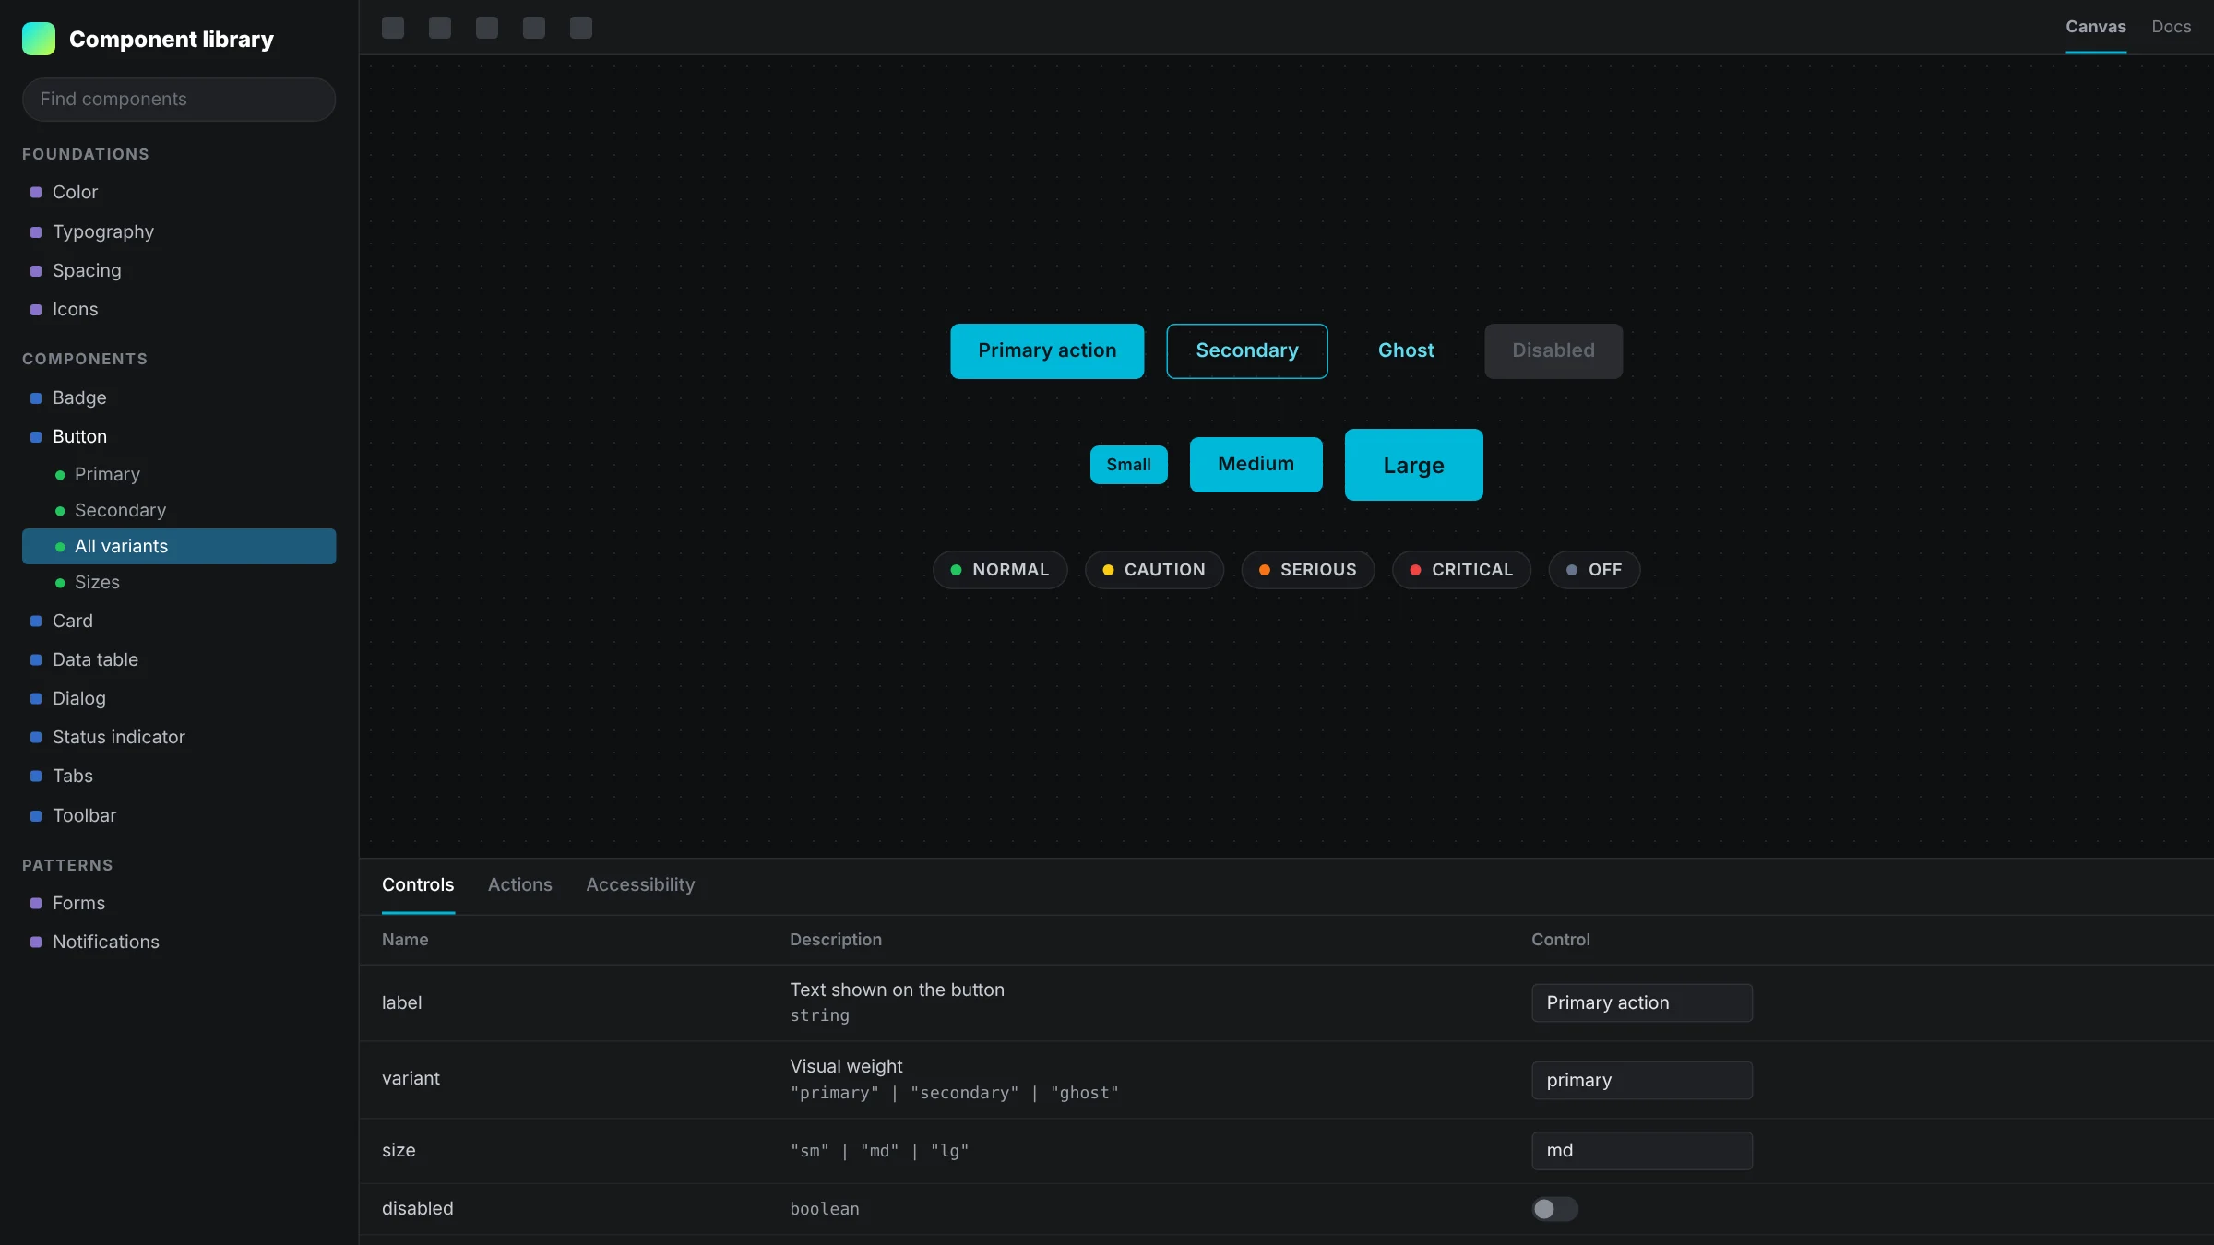
Task: Expand the Status indicator component
Action: tap(179, 737)
